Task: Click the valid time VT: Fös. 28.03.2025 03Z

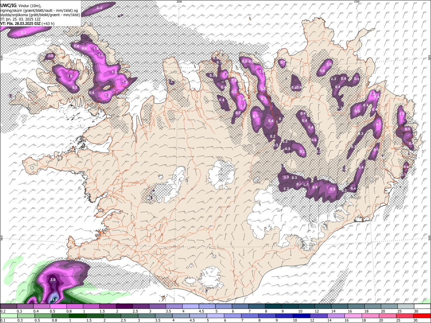Action: coord(21,24)
